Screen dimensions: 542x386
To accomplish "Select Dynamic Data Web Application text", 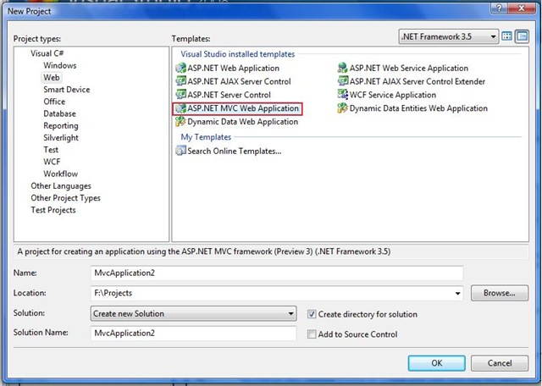I will coord(243,122).
